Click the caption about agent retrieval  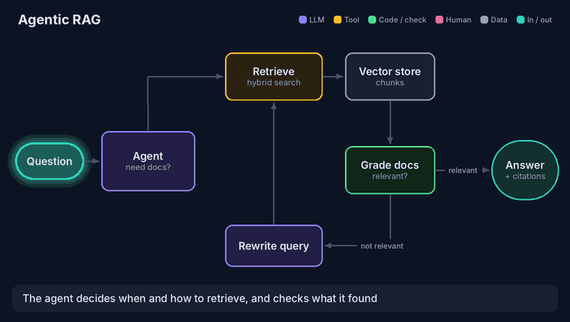285,298
